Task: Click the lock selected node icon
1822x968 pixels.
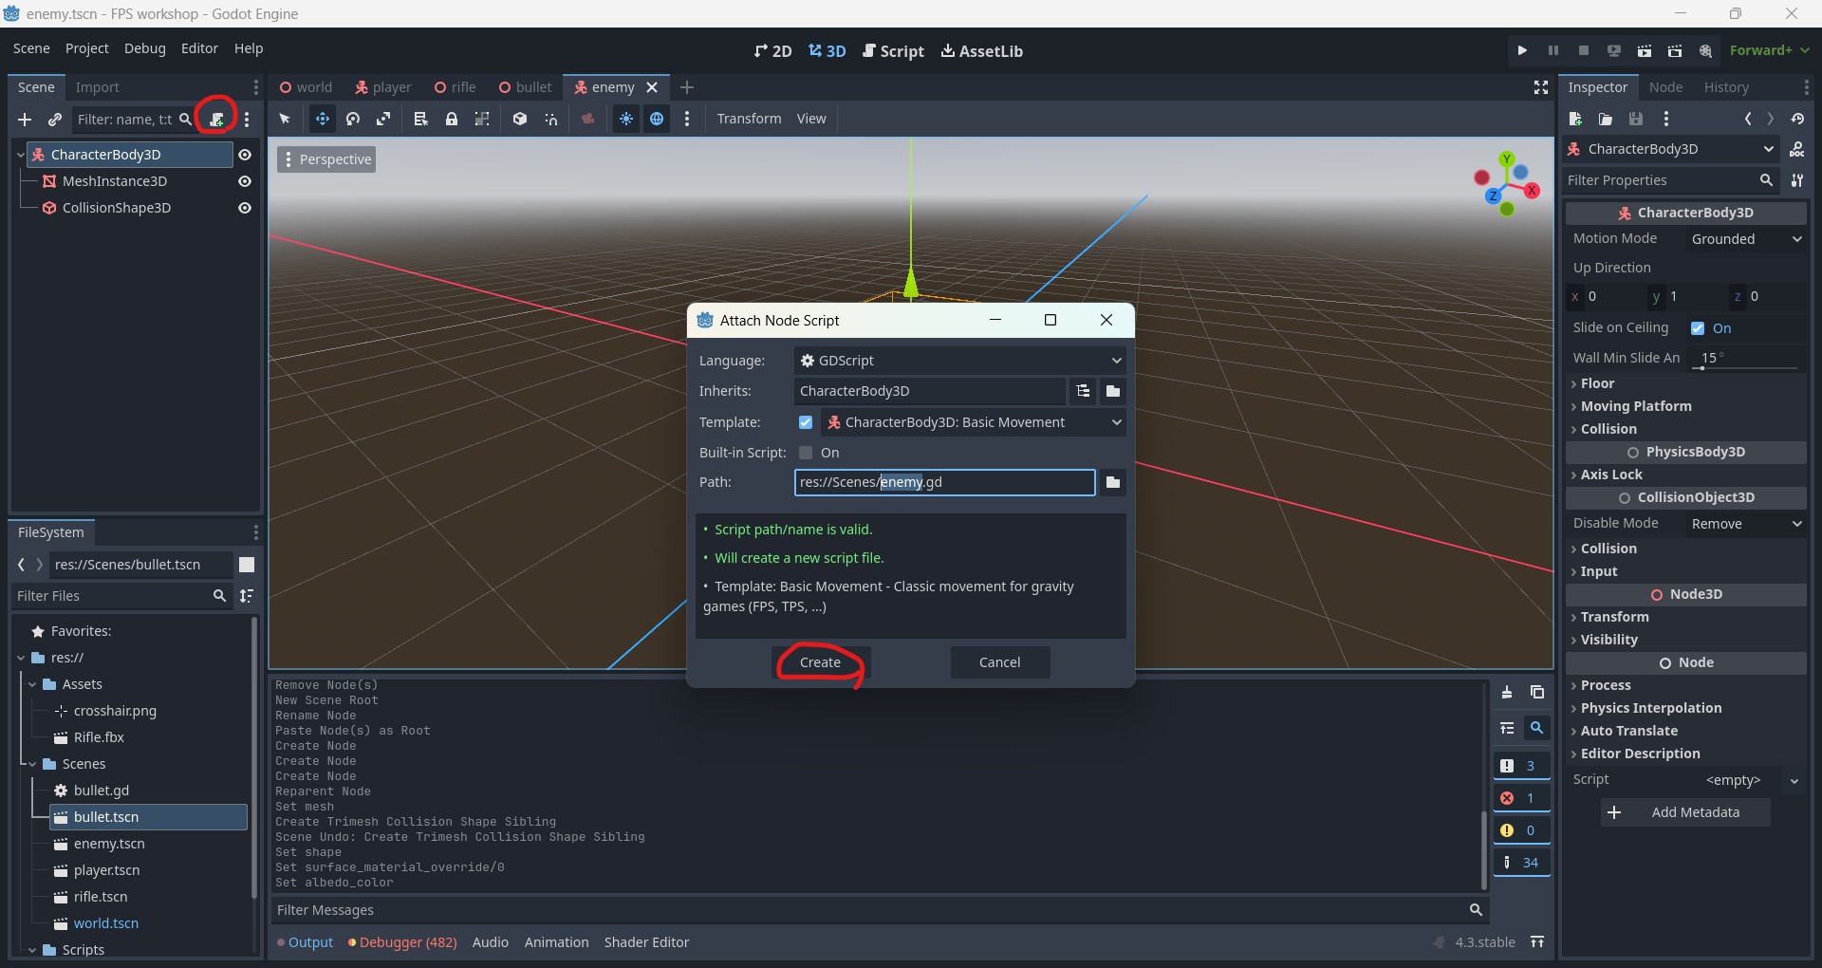Action: (452, 119)
